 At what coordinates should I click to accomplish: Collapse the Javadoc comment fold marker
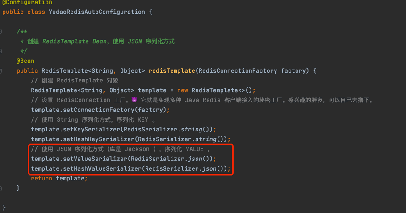coord(1,32)
